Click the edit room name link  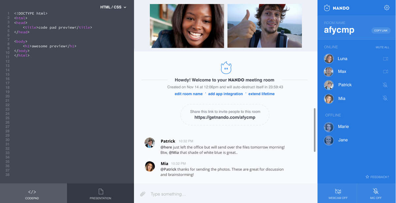pyautogui.click(x=189, y=94)
